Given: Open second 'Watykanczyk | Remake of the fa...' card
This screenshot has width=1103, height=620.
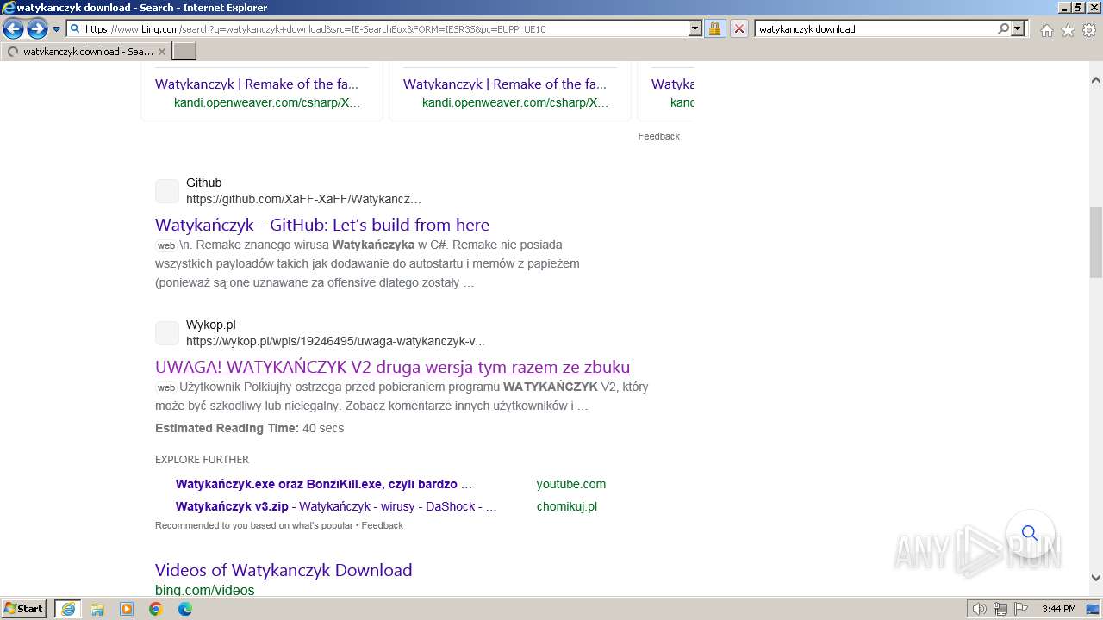Looking at the screenshot, I should (505, 84).
